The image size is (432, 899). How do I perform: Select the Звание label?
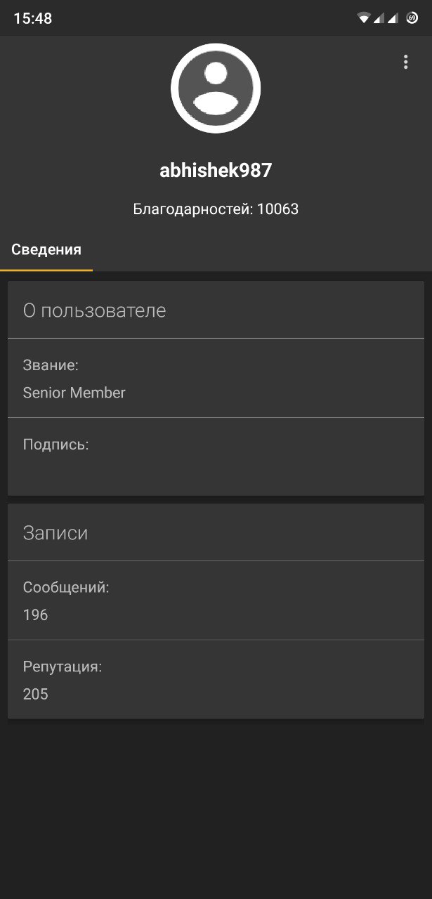click(51, 365)
